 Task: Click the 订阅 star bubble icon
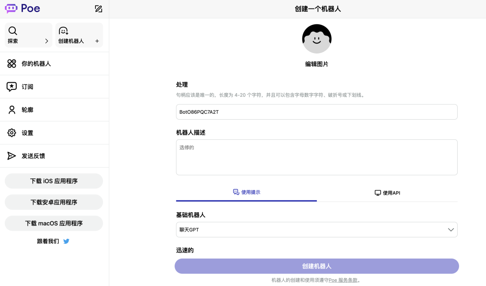click(12, 87)
